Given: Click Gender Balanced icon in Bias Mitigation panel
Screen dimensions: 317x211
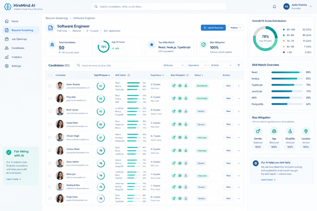Looking at the screenshot, I should point(258,131).
